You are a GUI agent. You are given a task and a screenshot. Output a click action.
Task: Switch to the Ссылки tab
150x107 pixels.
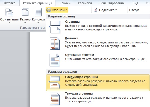click(65, 3)
